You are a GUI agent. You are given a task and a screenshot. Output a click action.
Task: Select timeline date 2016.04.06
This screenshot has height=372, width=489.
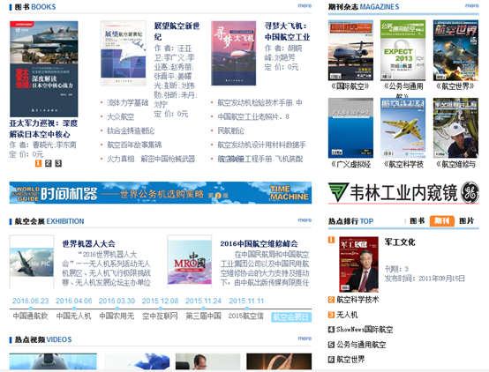coord(74,301)
